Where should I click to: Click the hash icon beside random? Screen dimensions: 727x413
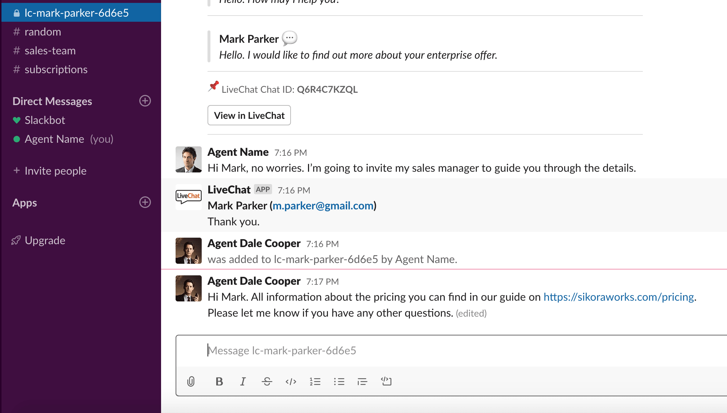[x=16, y=32]
